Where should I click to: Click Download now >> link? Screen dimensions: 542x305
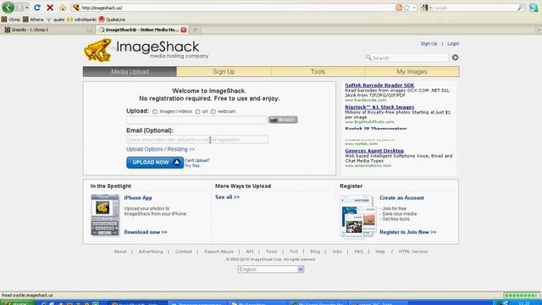click(146, 232)
